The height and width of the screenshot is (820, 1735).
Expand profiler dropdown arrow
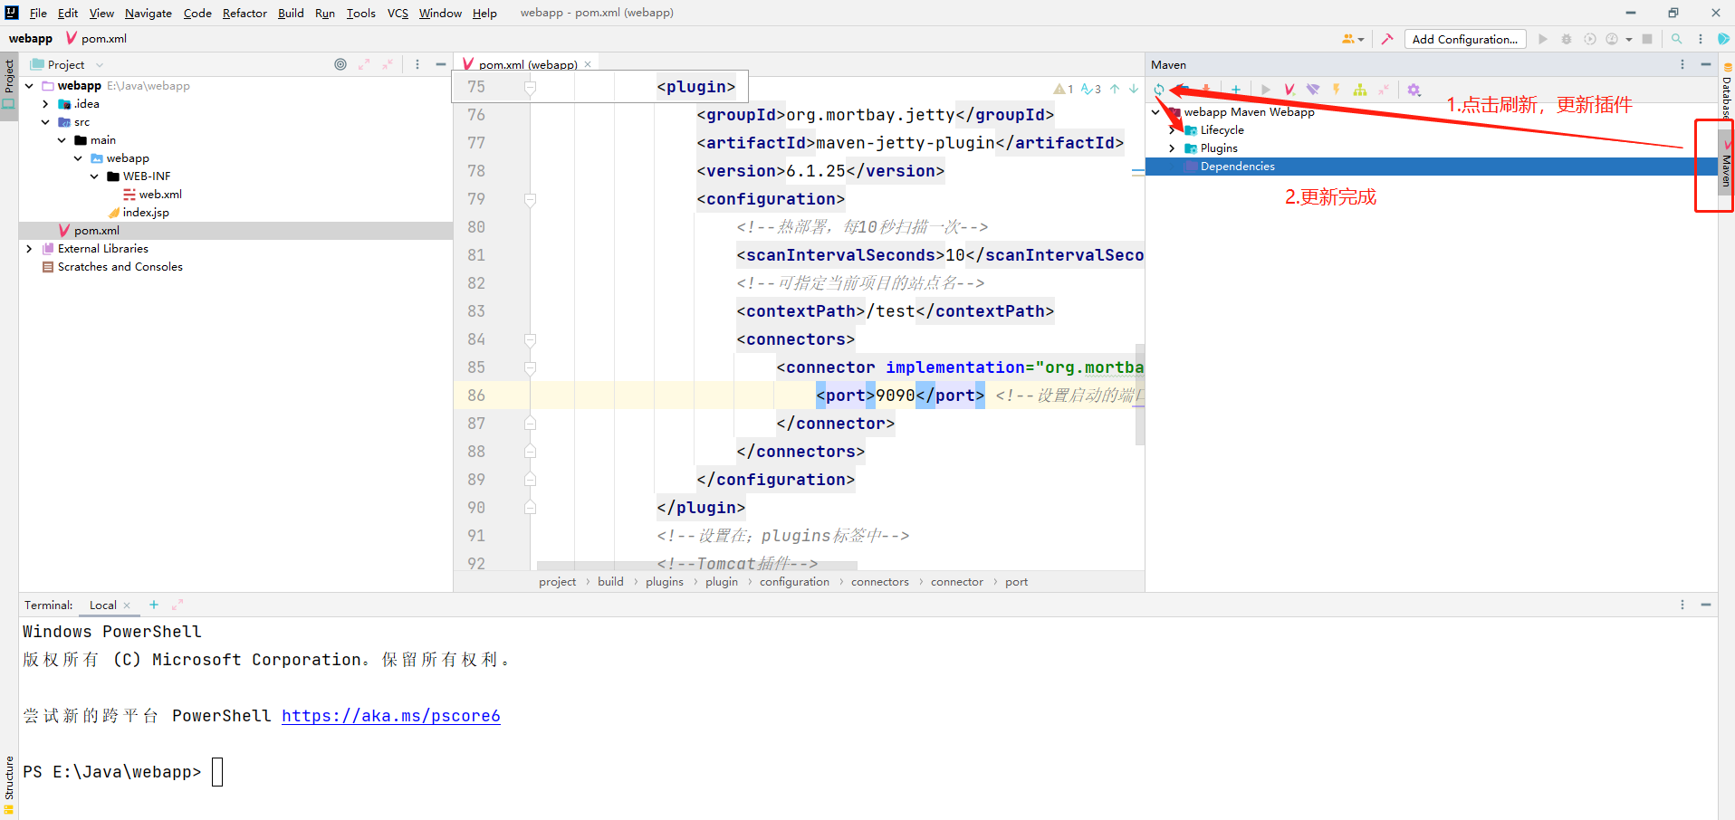click(x=1628, y=39)
